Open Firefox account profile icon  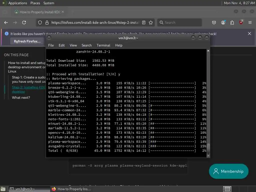[223, 22]
